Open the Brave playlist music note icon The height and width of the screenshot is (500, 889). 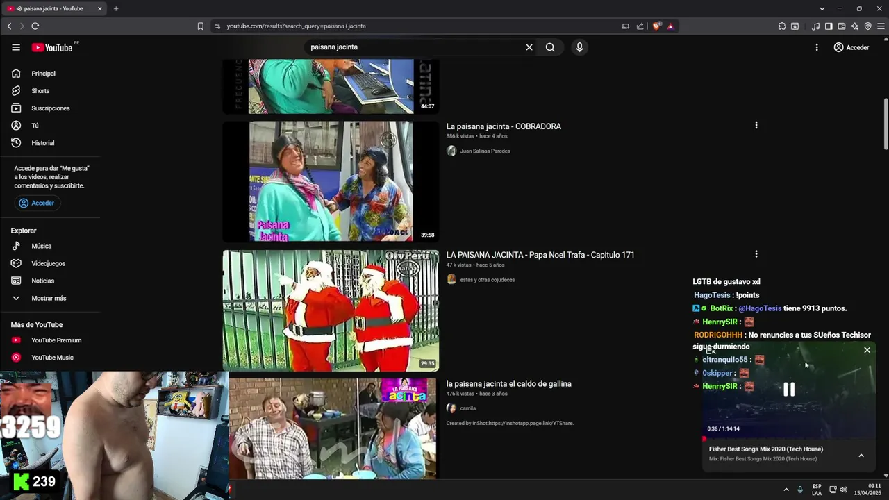(x=816, y=26)
